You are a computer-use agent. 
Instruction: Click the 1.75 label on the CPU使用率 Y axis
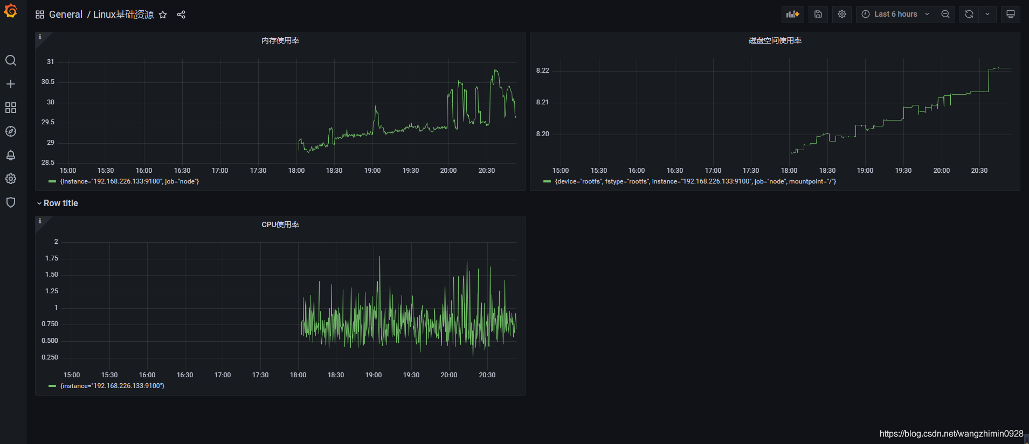52,258
